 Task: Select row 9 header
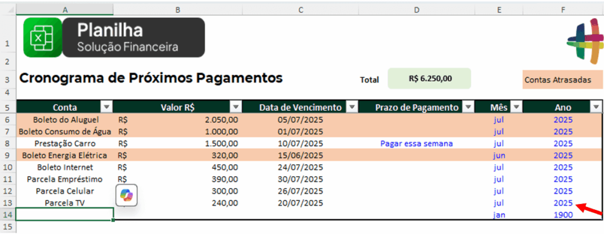[8, 156]
